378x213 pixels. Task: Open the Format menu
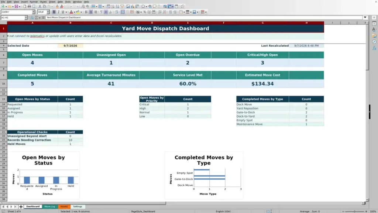tap(34, 2)
